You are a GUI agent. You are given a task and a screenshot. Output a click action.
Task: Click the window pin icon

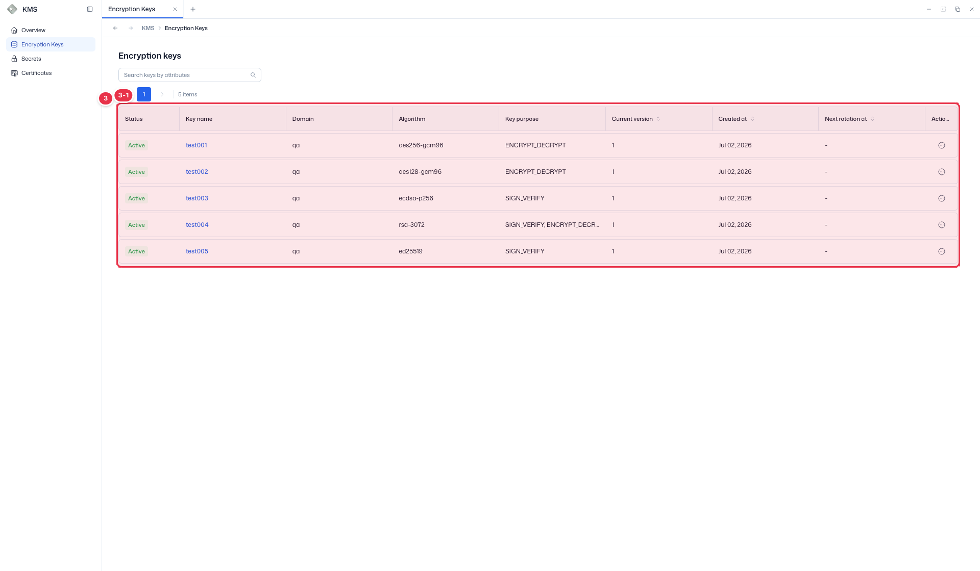[x=943, y=9]
